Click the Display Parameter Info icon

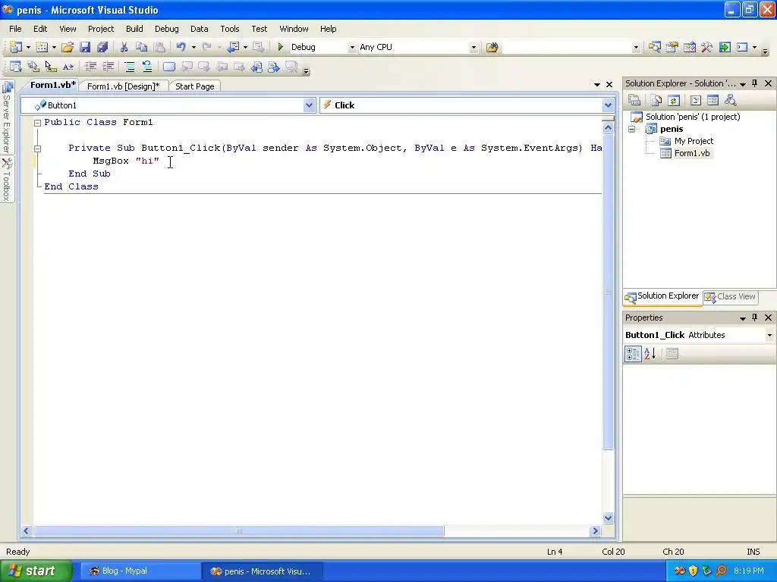coord(33,67)
